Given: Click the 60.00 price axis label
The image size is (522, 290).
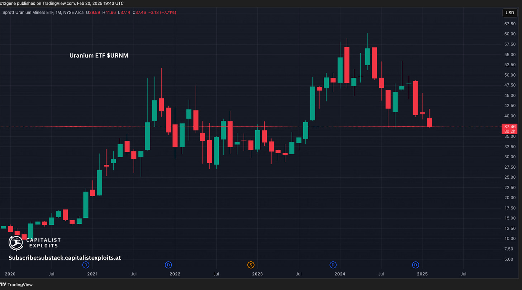Looking at the screenshot, I should point(510,34).
